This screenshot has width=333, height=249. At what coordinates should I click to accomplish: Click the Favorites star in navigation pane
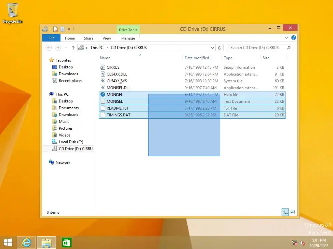coord(51,60)
